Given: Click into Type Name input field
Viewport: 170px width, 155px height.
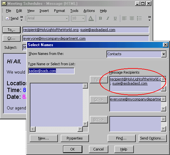Looking at the screenshot, I should (x=51, y=71).
